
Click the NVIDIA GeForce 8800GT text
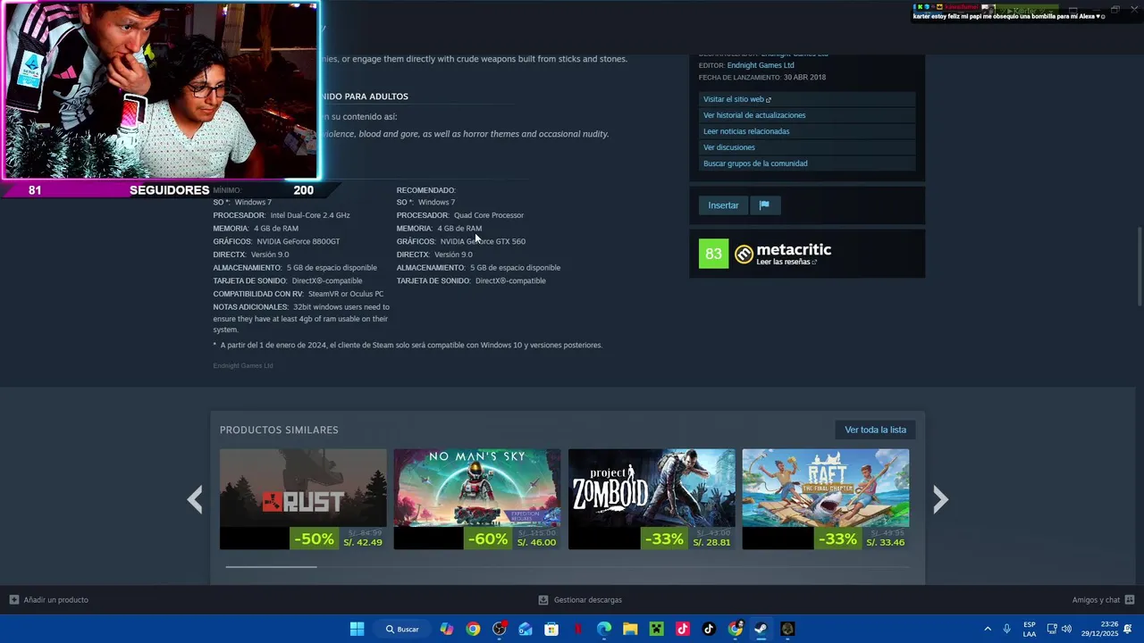[x=298, y=241]
